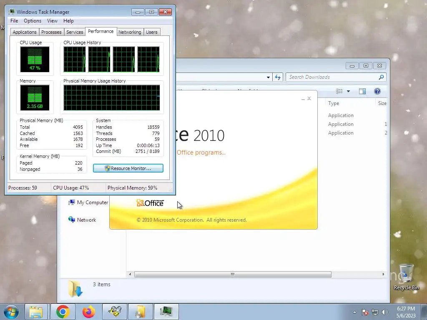427x320 pixels.
Task: Open the Options menu in Task Manager
Action: tap(33, 21)
